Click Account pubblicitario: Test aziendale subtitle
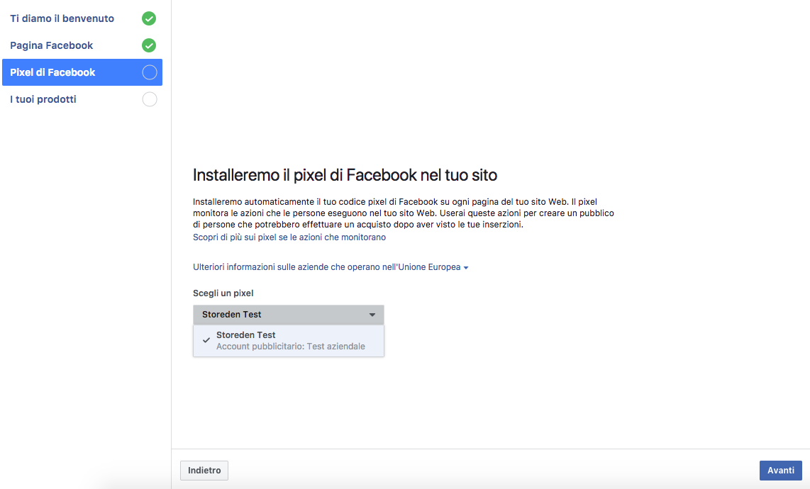The height and width of the screenshot is (489, 810). [x=291, y=347]
